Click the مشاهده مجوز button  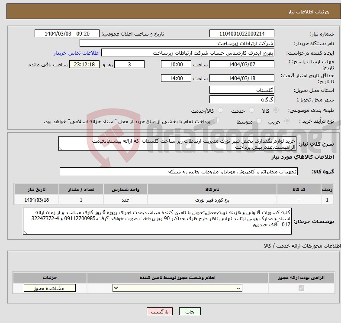(50, 288)
